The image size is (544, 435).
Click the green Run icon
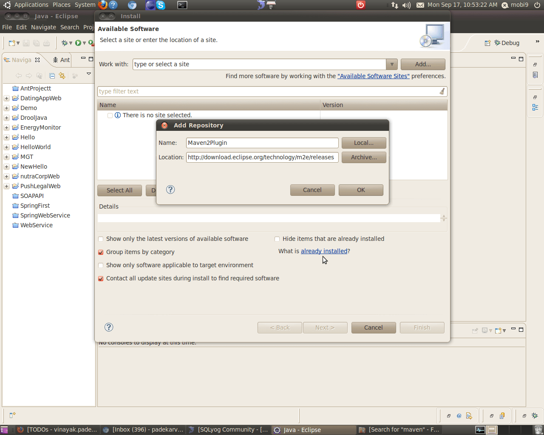(x=78, y=43)
